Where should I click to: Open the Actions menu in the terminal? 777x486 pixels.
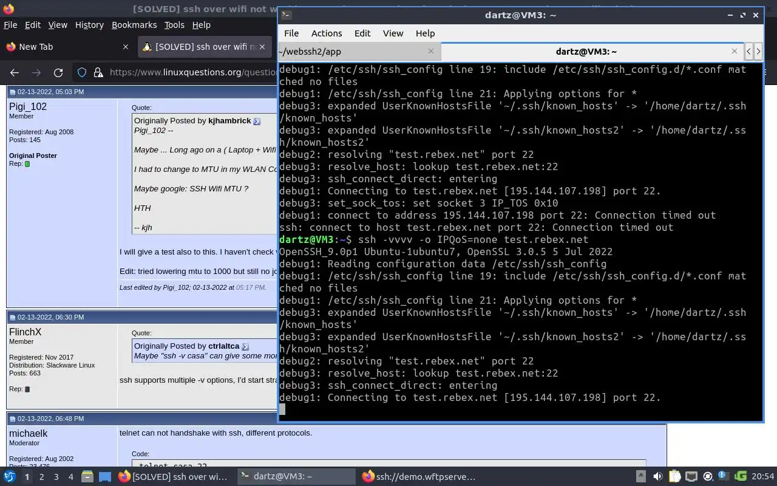[x=327, y=33]
